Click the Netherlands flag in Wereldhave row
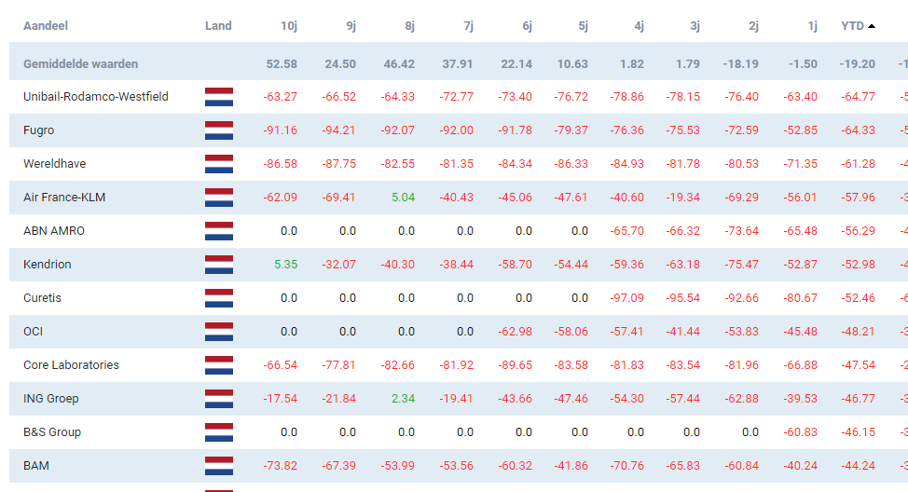 pyautogui.click(x=219, y=164)
